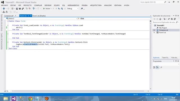
Task: Click the New Project toolbar icon
Action: [x=12, y=9]
